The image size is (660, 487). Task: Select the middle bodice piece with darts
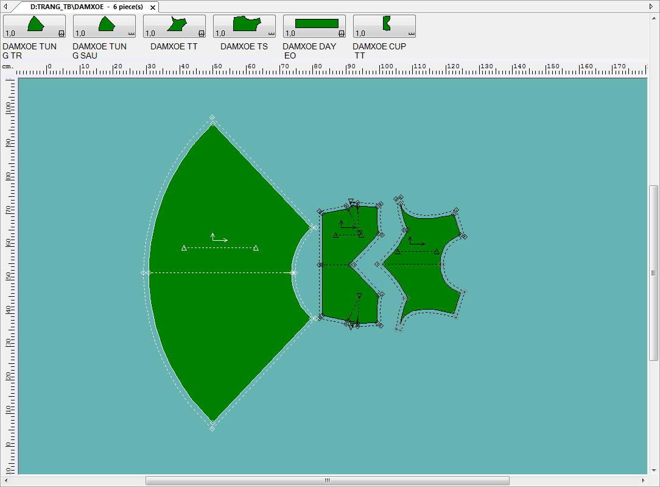click(335, 286)
